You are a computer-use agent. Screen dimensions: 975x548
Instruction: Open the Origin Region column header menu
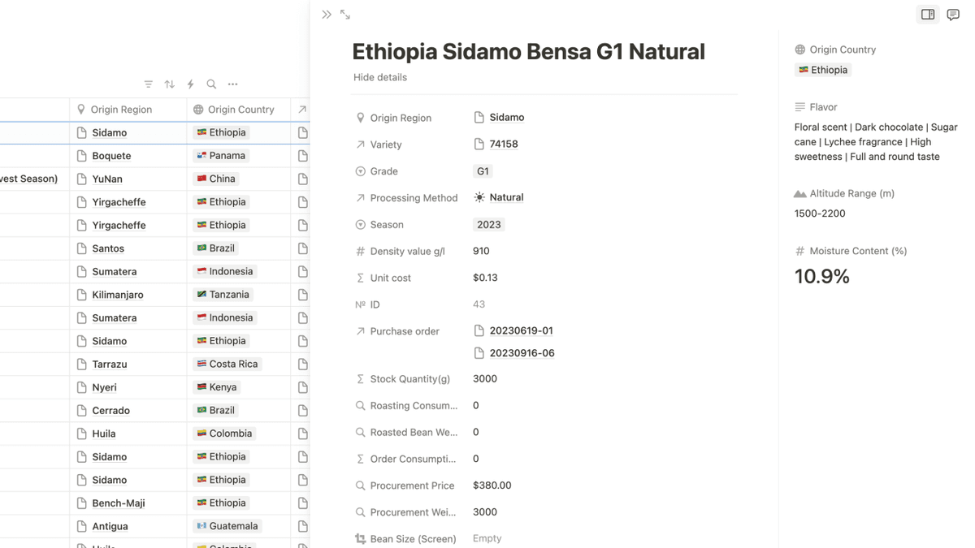click(121, 110)
